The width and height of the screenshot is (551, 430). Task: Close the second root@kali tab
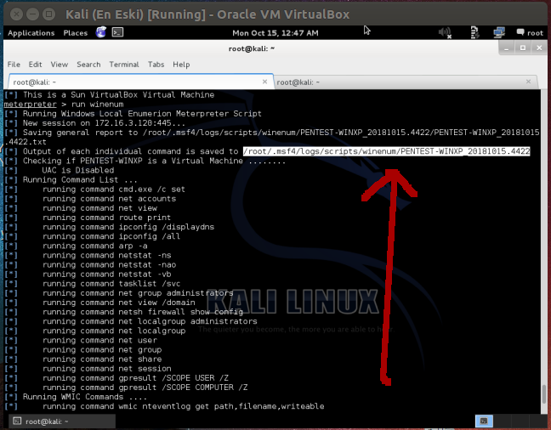click(528, 82)
